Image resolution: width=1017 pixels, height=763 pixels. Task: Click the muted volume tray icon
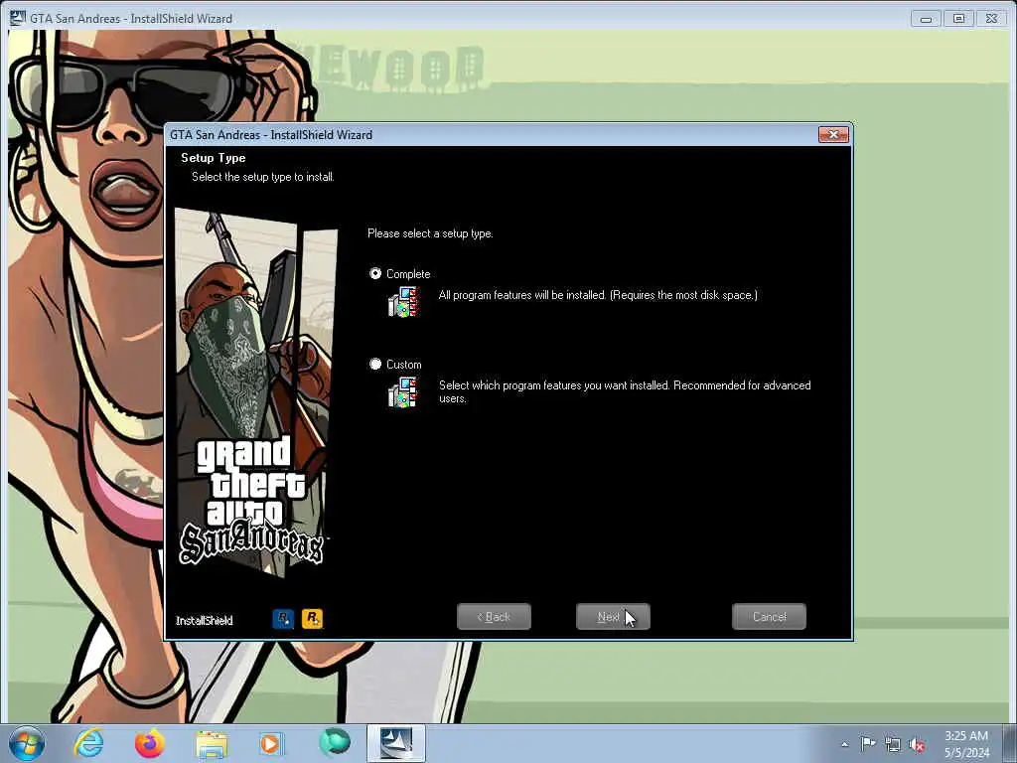917,744
